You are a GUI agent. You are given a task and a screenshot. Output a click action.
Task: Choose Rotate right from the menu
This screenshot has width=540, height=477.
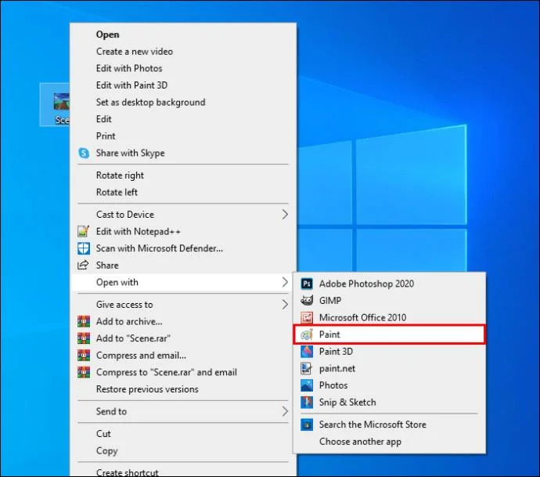[x=120, y=175]
